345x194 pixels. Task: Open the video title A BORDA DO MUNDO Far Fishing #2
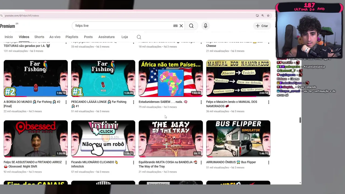click(x=32, y=104)
